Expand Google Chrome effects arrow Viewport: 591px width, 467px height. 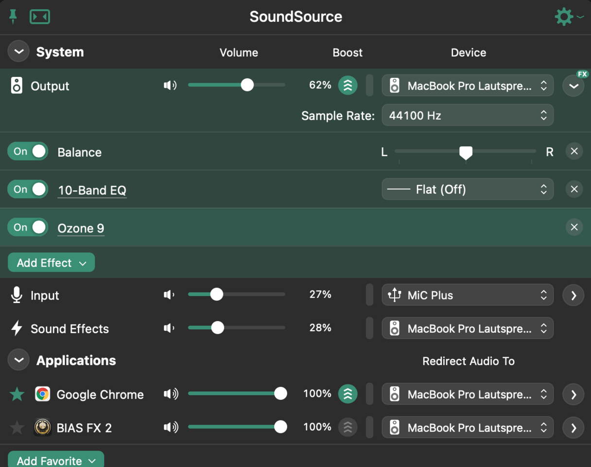pyautogui.click(x=574, y=394)
